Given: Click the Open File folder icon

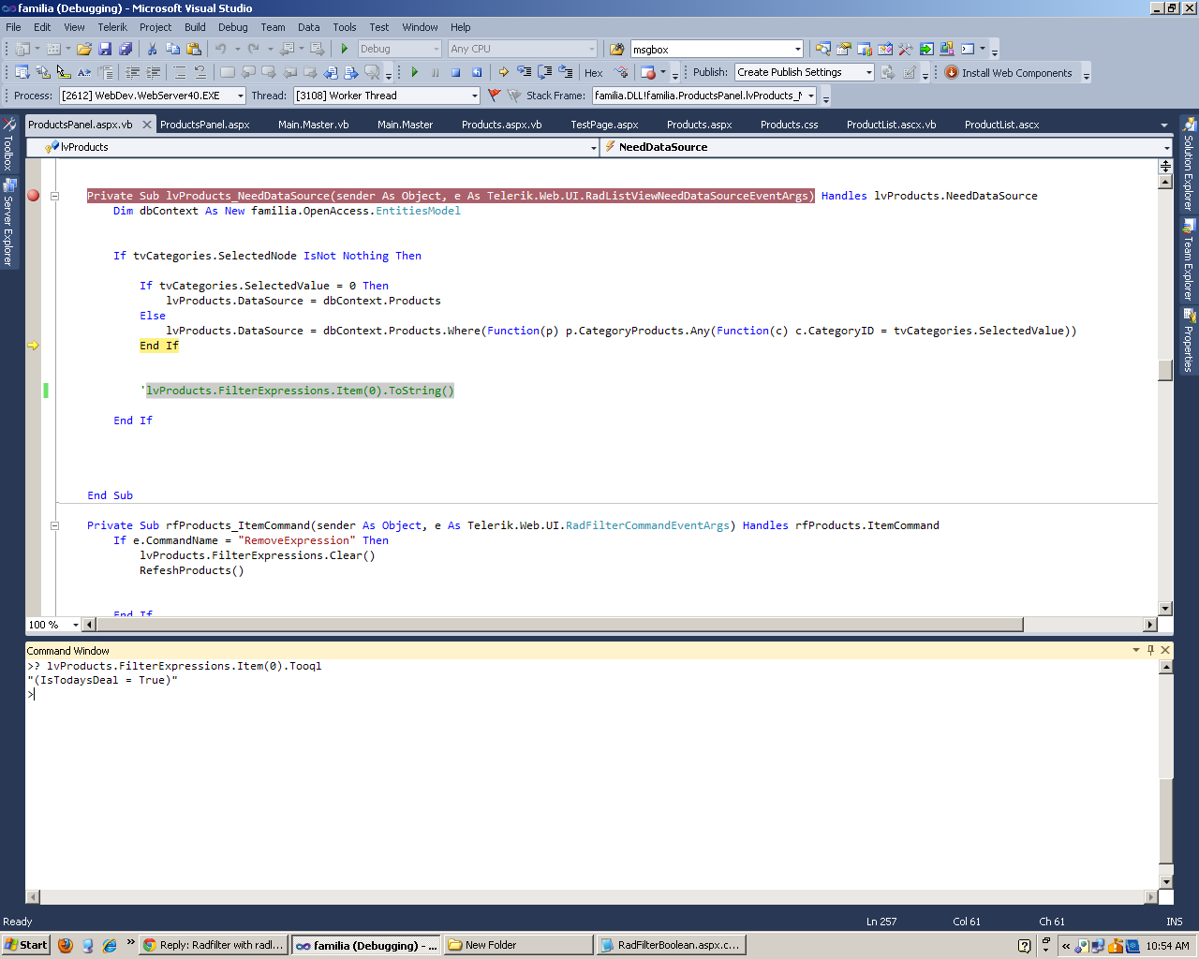Looking at the screenshot, I should pyautogui.click(x=84, y=49).
